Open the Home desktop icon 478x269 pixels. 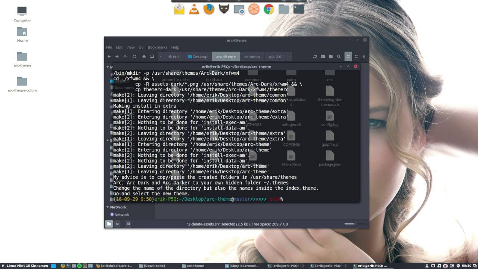(x=22, y=34)
